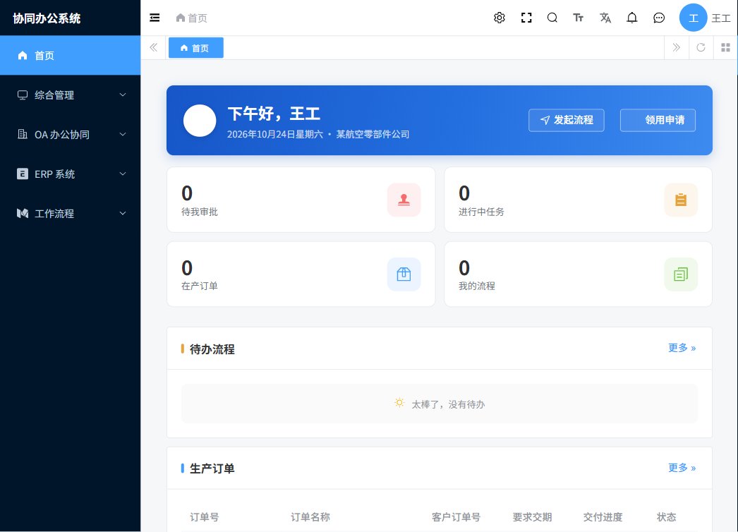Click the 状态 column header
This screenshot has width=738, height=532.
pos(667,517)
